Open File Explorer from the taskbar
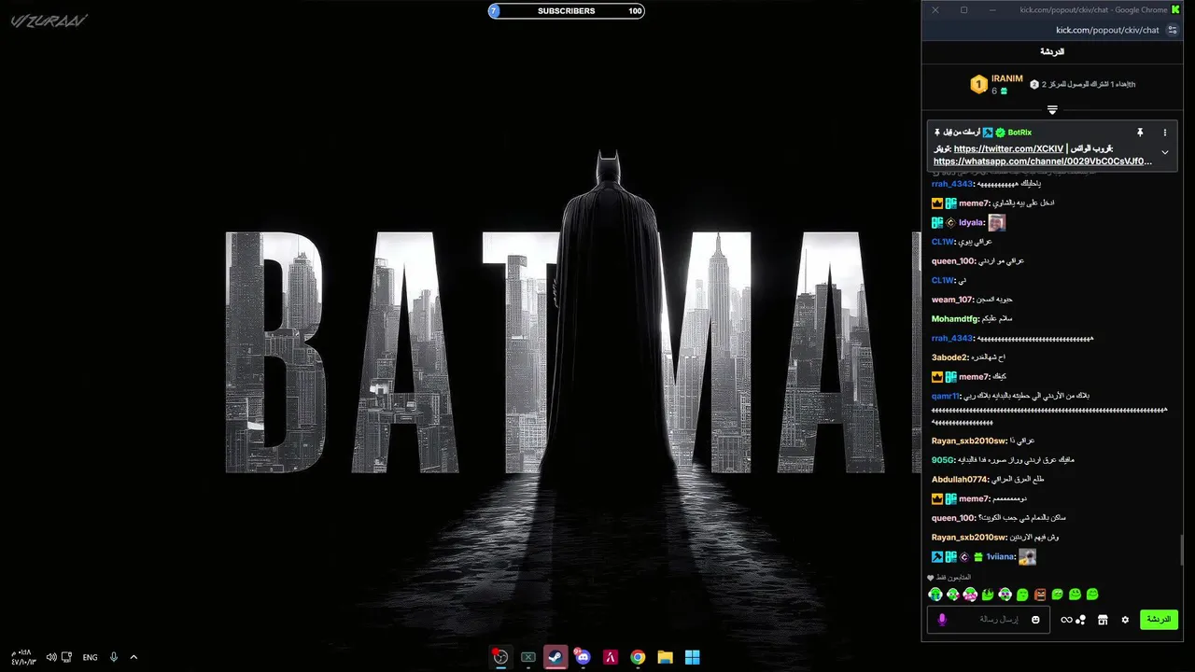 [x=665, y=657]
